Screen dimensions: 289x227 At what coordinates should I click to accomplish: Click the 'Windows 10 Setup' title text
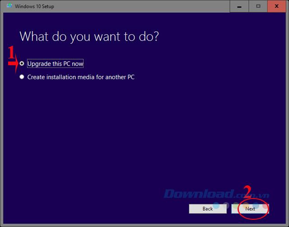point(34,6)
